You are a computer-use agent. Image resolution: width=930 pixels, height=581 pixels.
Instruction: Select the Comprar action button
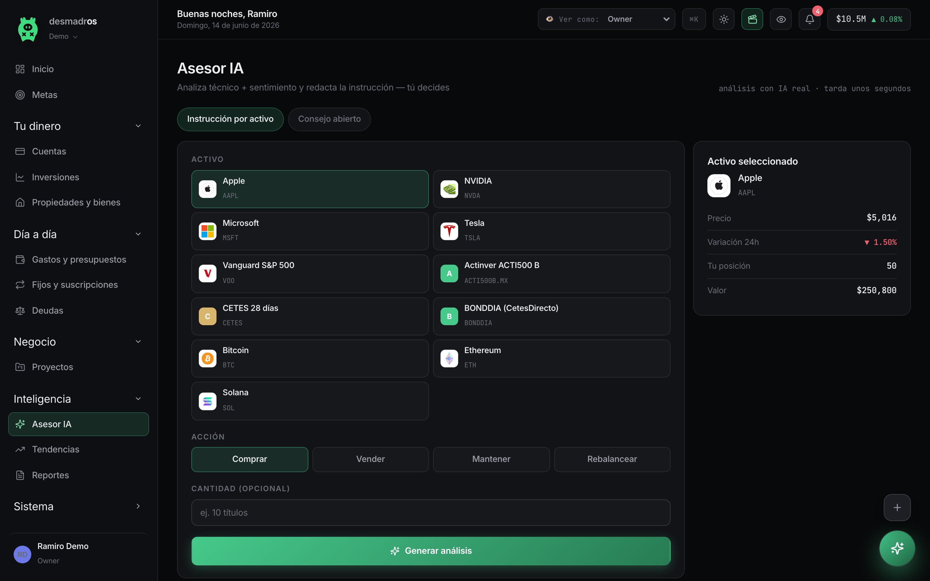coord(250,459)
